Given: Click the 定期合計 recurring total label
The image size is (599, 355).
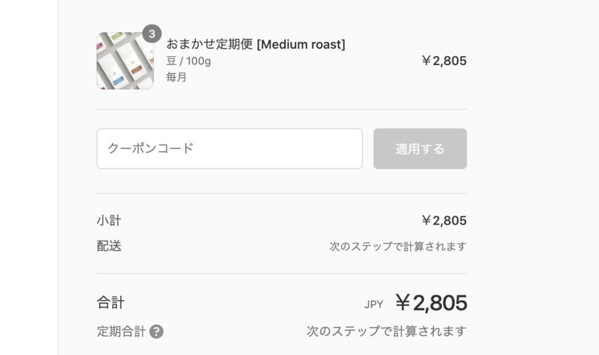Looking at the screenshot, I should click(121, 332).
